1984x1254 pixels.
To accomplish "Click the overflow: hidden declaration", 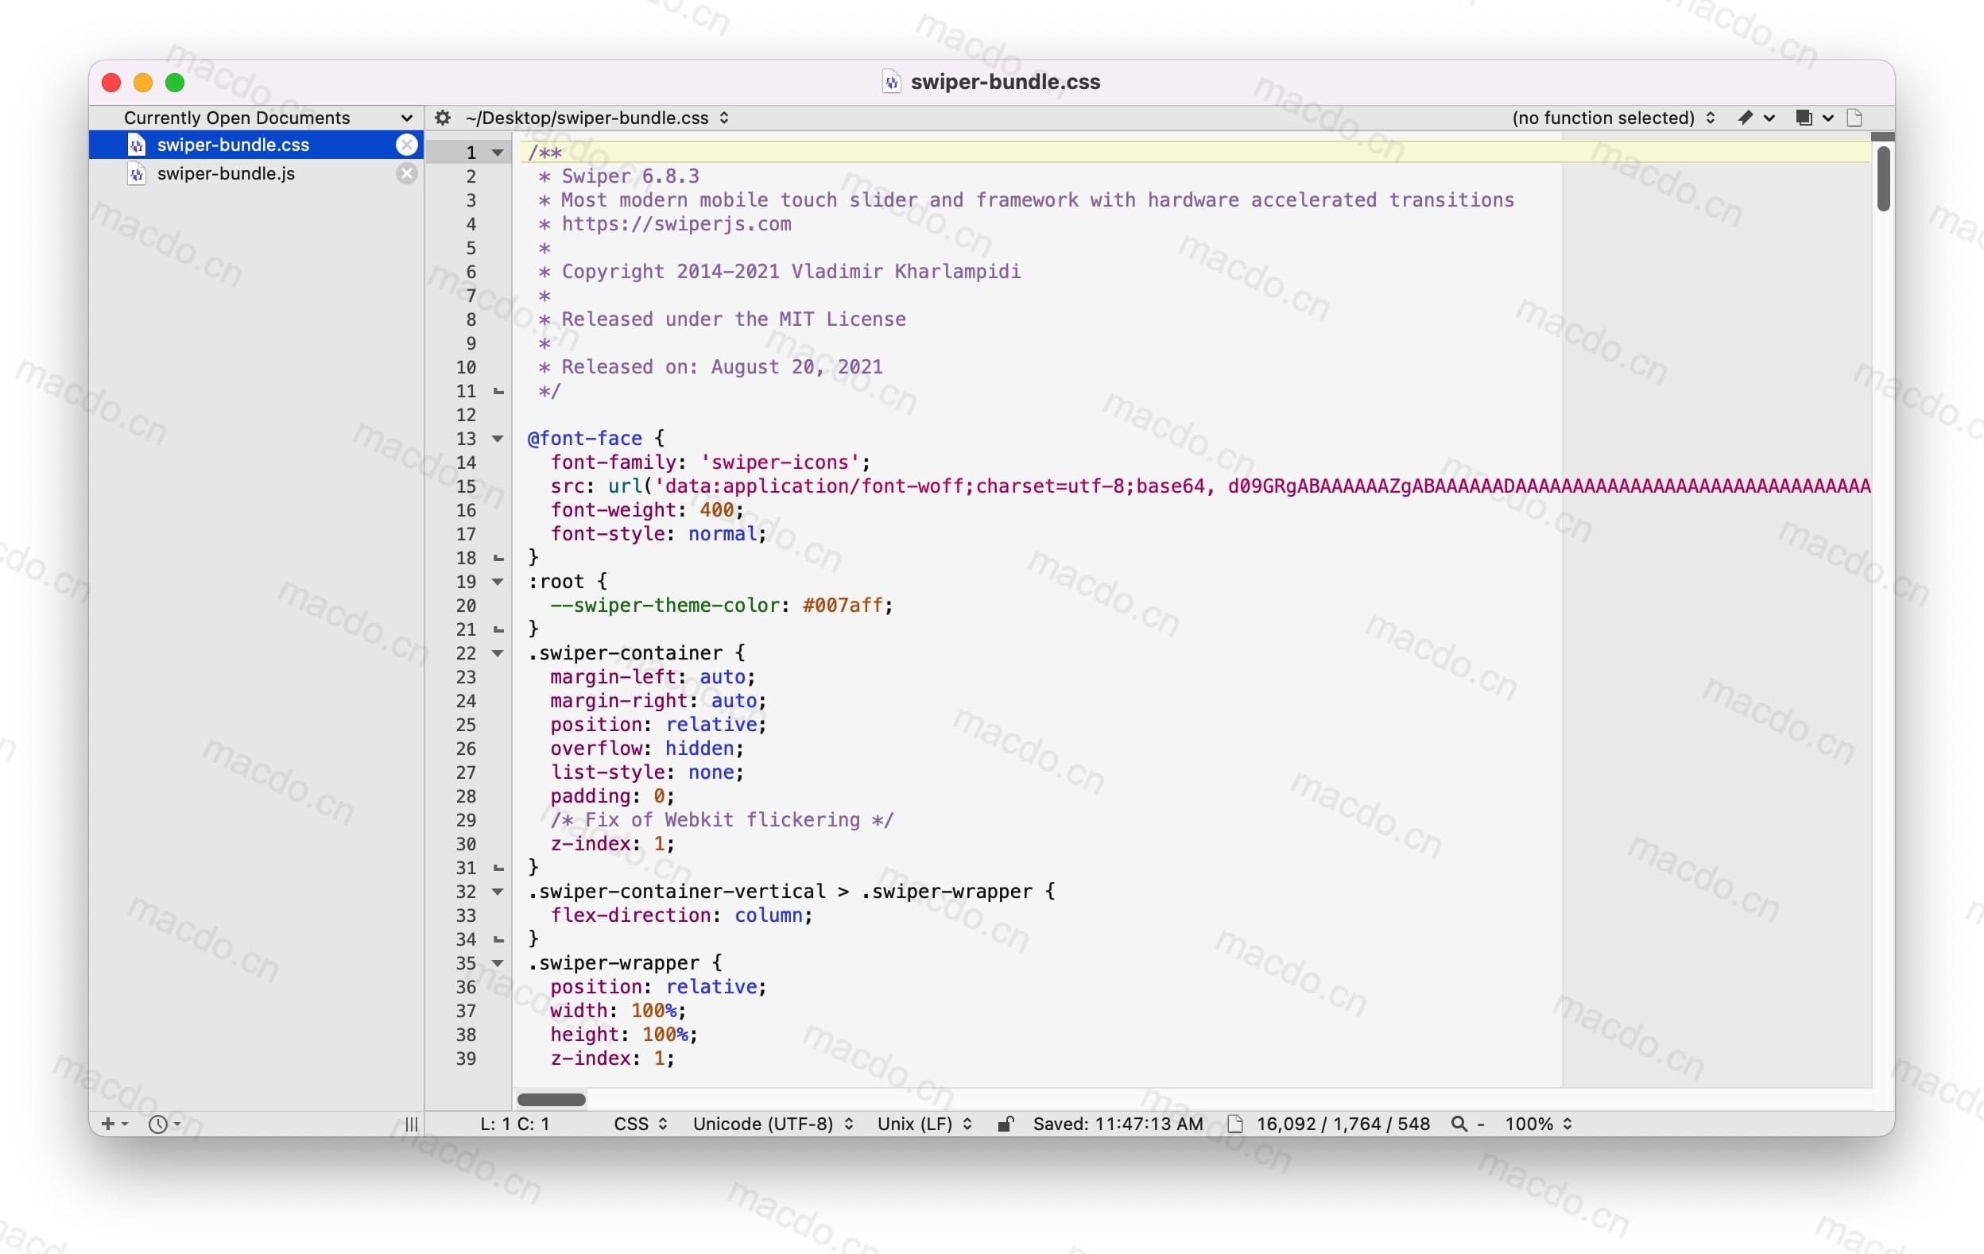I will (647, 748).
